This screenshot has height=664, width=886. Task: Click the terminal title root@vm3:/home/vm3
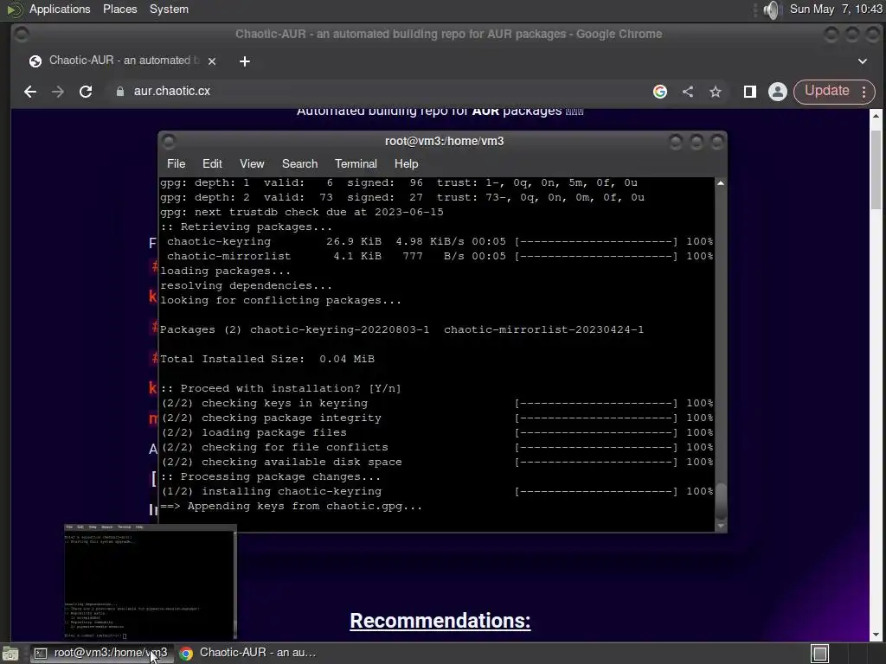(444, 141)
